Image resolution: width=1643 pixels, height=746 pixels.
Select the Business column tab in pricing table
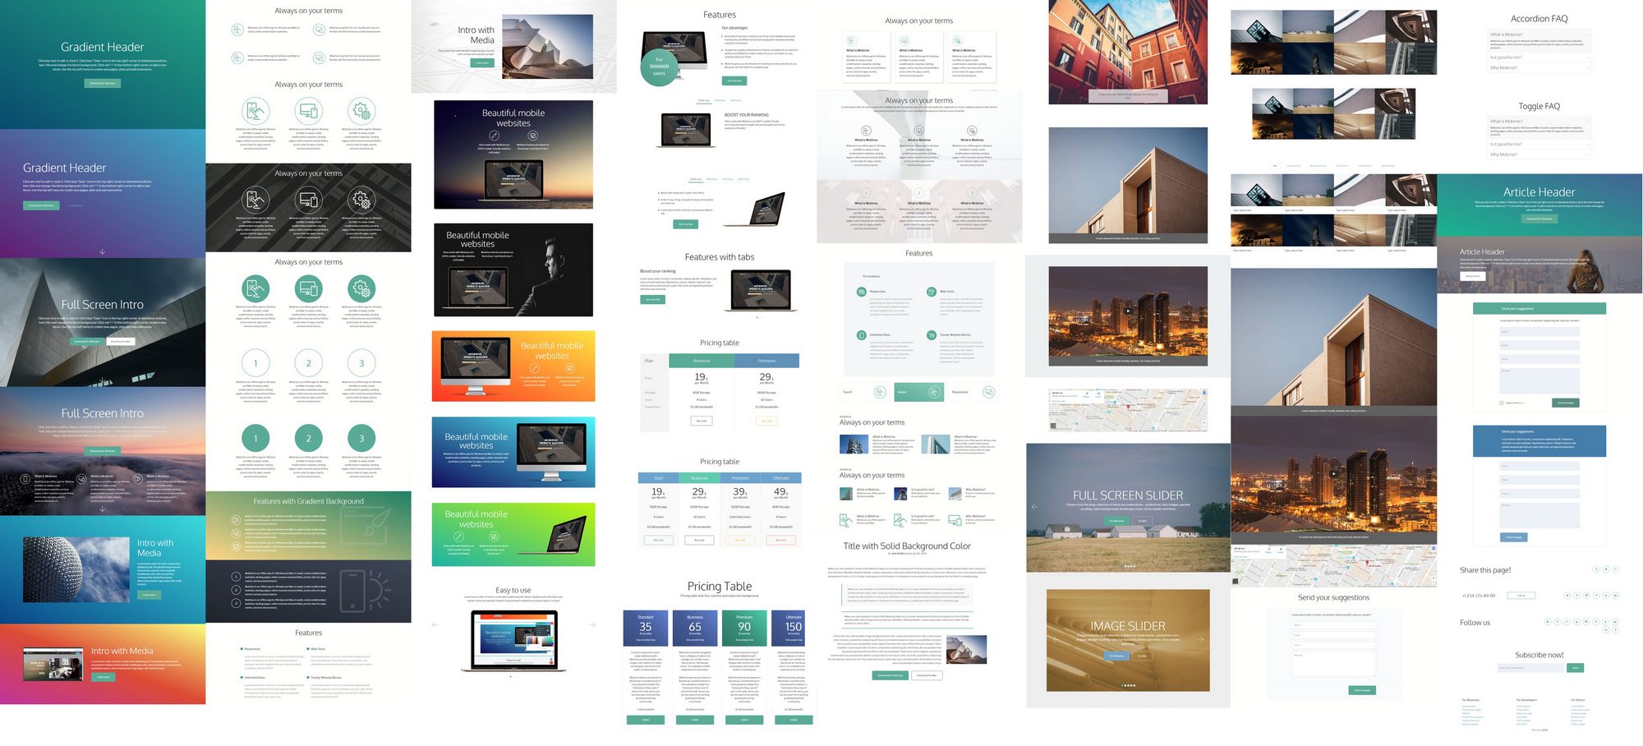702,361
